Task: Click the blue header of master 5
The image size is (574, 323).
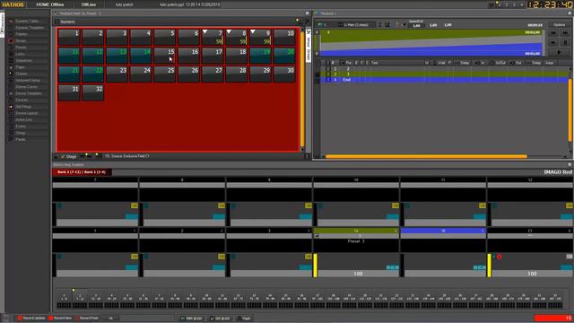Action: (x=443, y=231)
